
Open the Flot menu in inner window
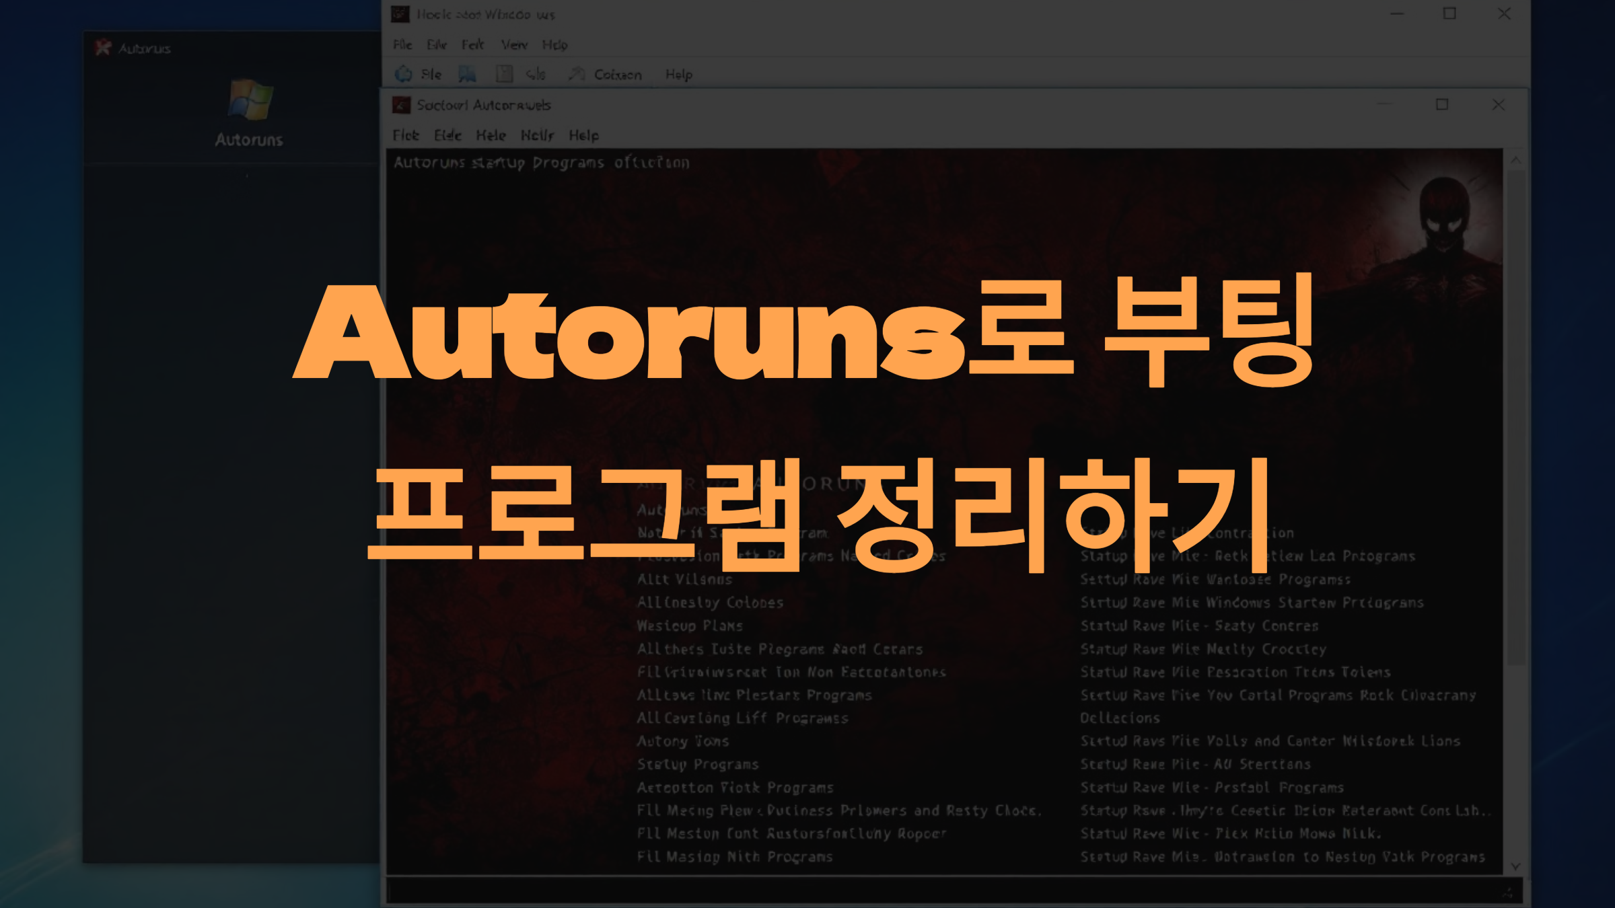(x=406, y=135)
